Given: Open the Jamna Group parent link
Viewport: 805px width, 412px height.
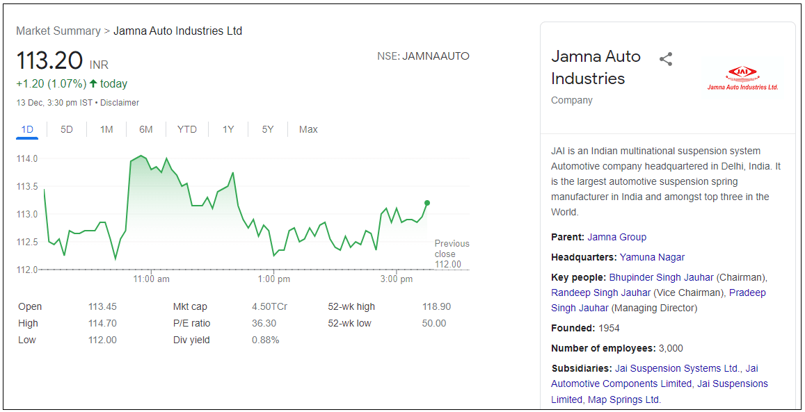Looking at the screenshot, I should [x=616, y=237].
